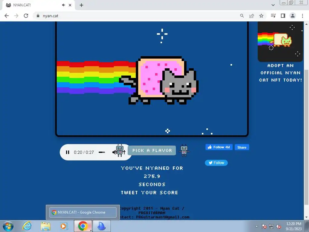This screenshot has width=309, height=232.
Task: Click the browser forward arrow
Action: point(16,16)
